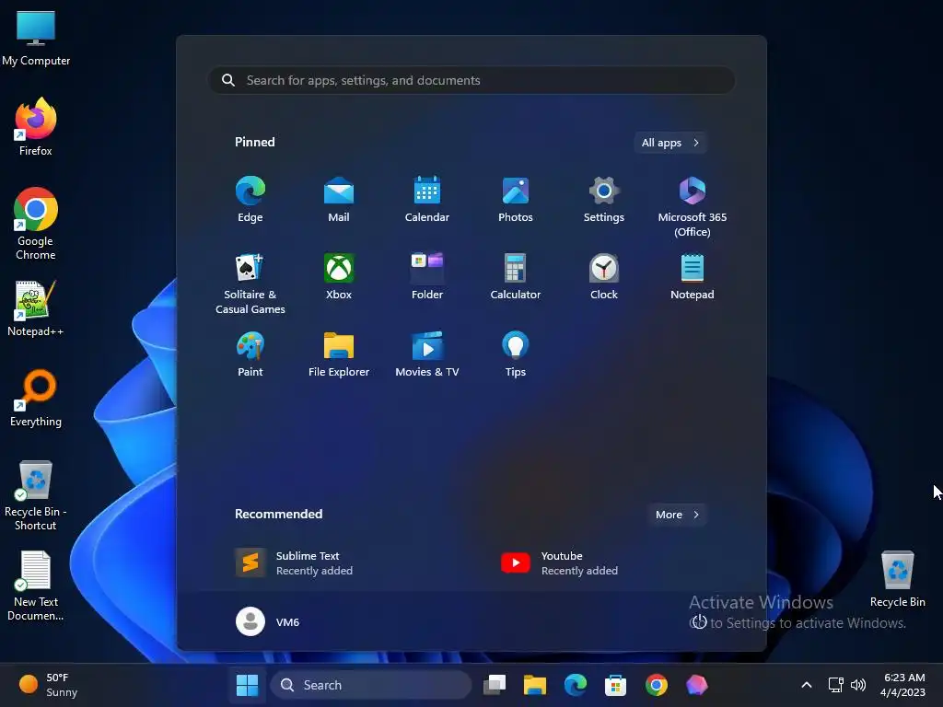This screenshot has width=943, height=707.
Task: Open the volume control in tray
Action: click(x=858, y=685)
